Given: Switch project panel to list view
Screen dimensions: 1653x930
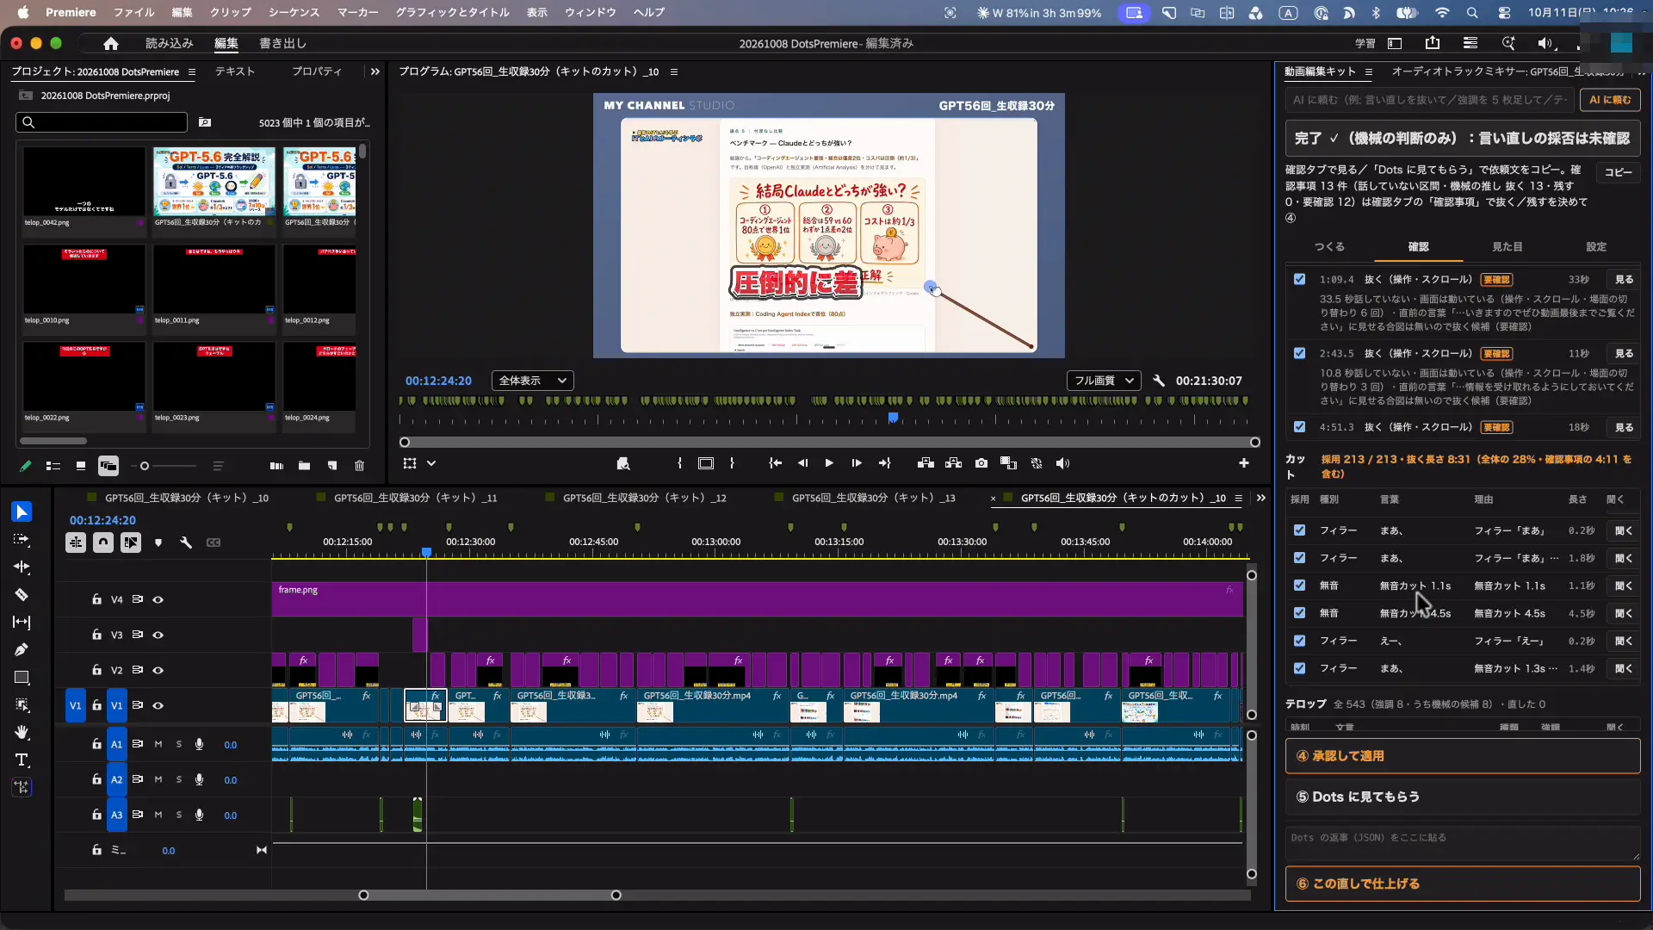Looking at the screenshot, I should coord(53,466).
